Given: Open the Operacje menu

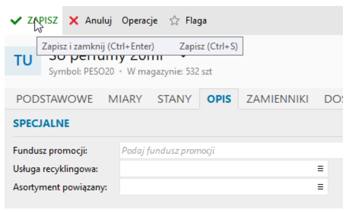Looking at the screenshot, I should [x=139, y=21].
